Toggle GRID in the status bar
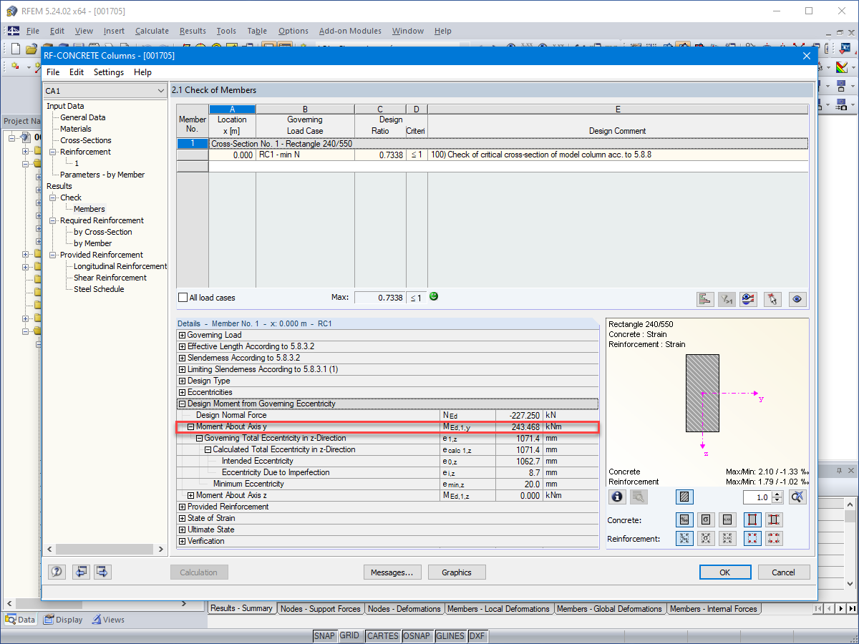Screen dimensions: 859x644 pyautogui.click(x=349, y=636)
